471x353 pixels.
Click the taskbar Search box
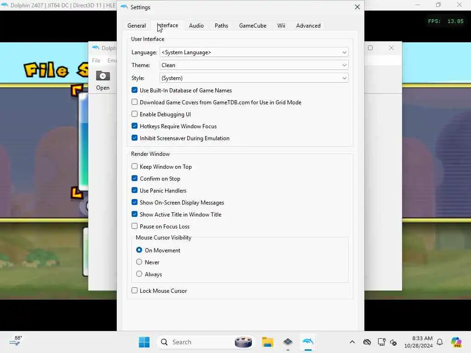206,342
